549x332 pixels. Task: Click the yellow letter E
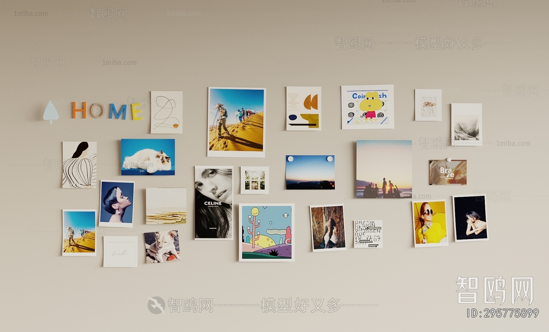[x=137, y=111]
